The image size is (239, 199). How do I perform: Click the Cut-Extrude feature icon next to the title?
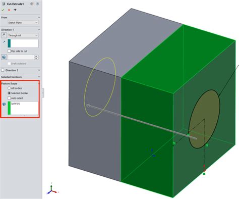point(4,4)
